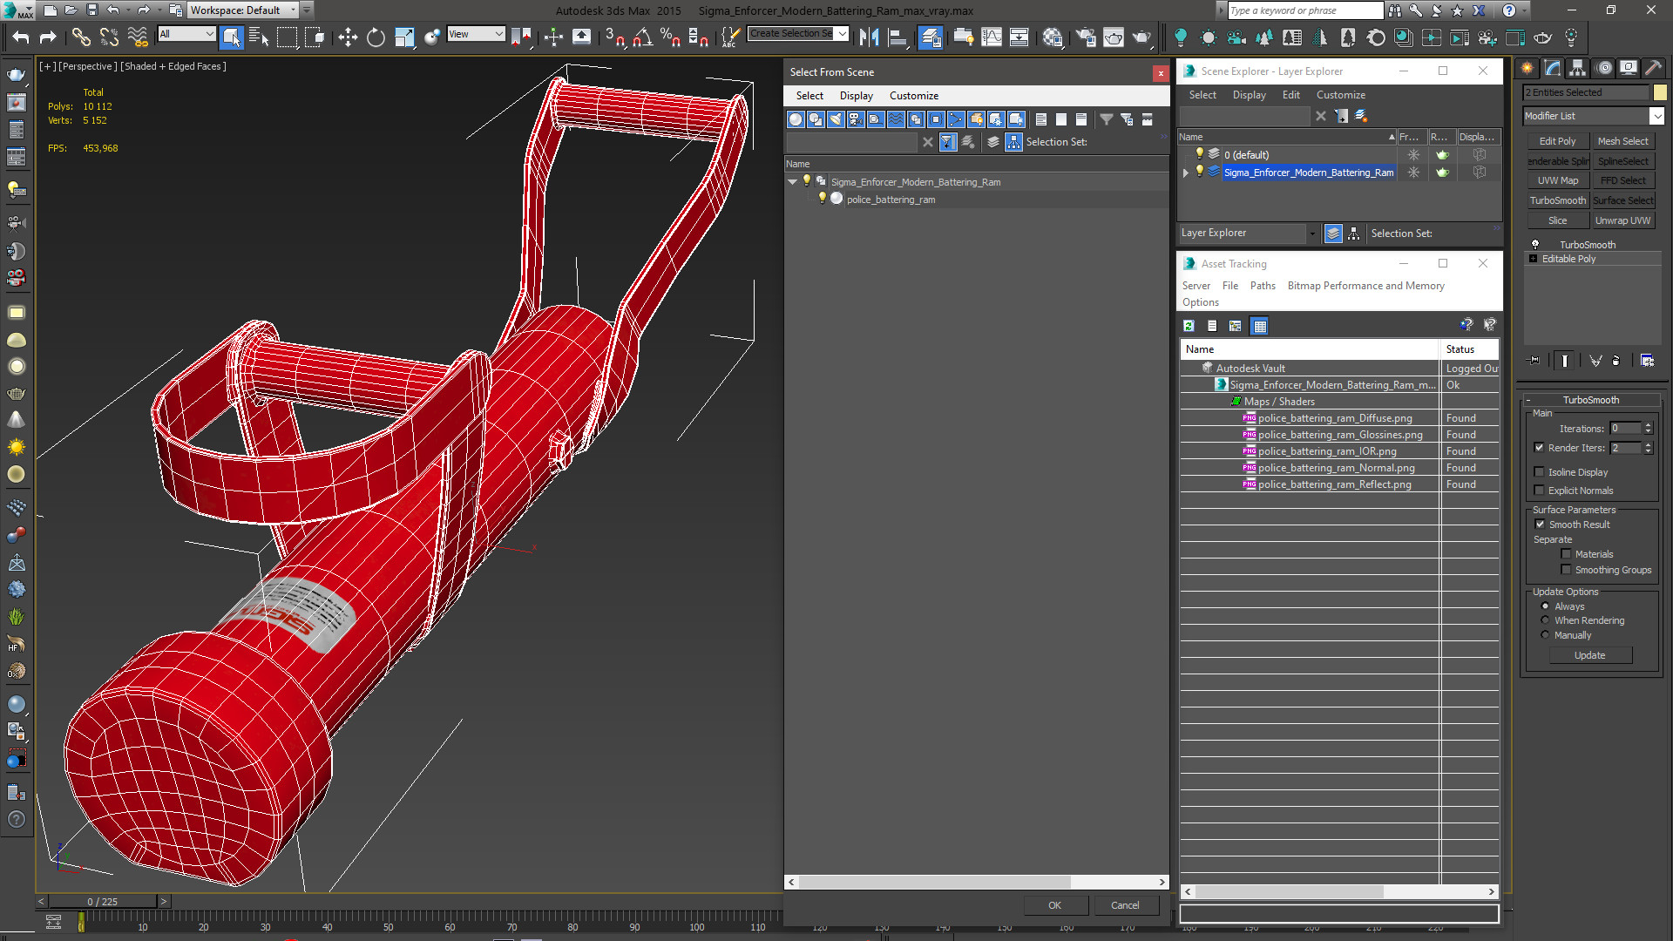The height and width of the screenshot is (941, 1673).
Task: Open Options menu in Asset Tracking
Action: click(1200, 302)
